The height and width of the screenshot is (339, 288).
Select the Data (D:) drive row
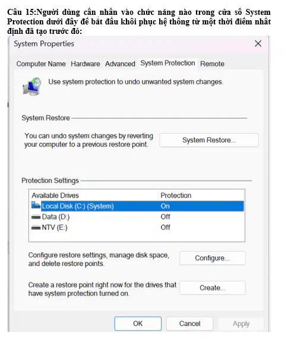pyautogui.click(x=137, y=216)
